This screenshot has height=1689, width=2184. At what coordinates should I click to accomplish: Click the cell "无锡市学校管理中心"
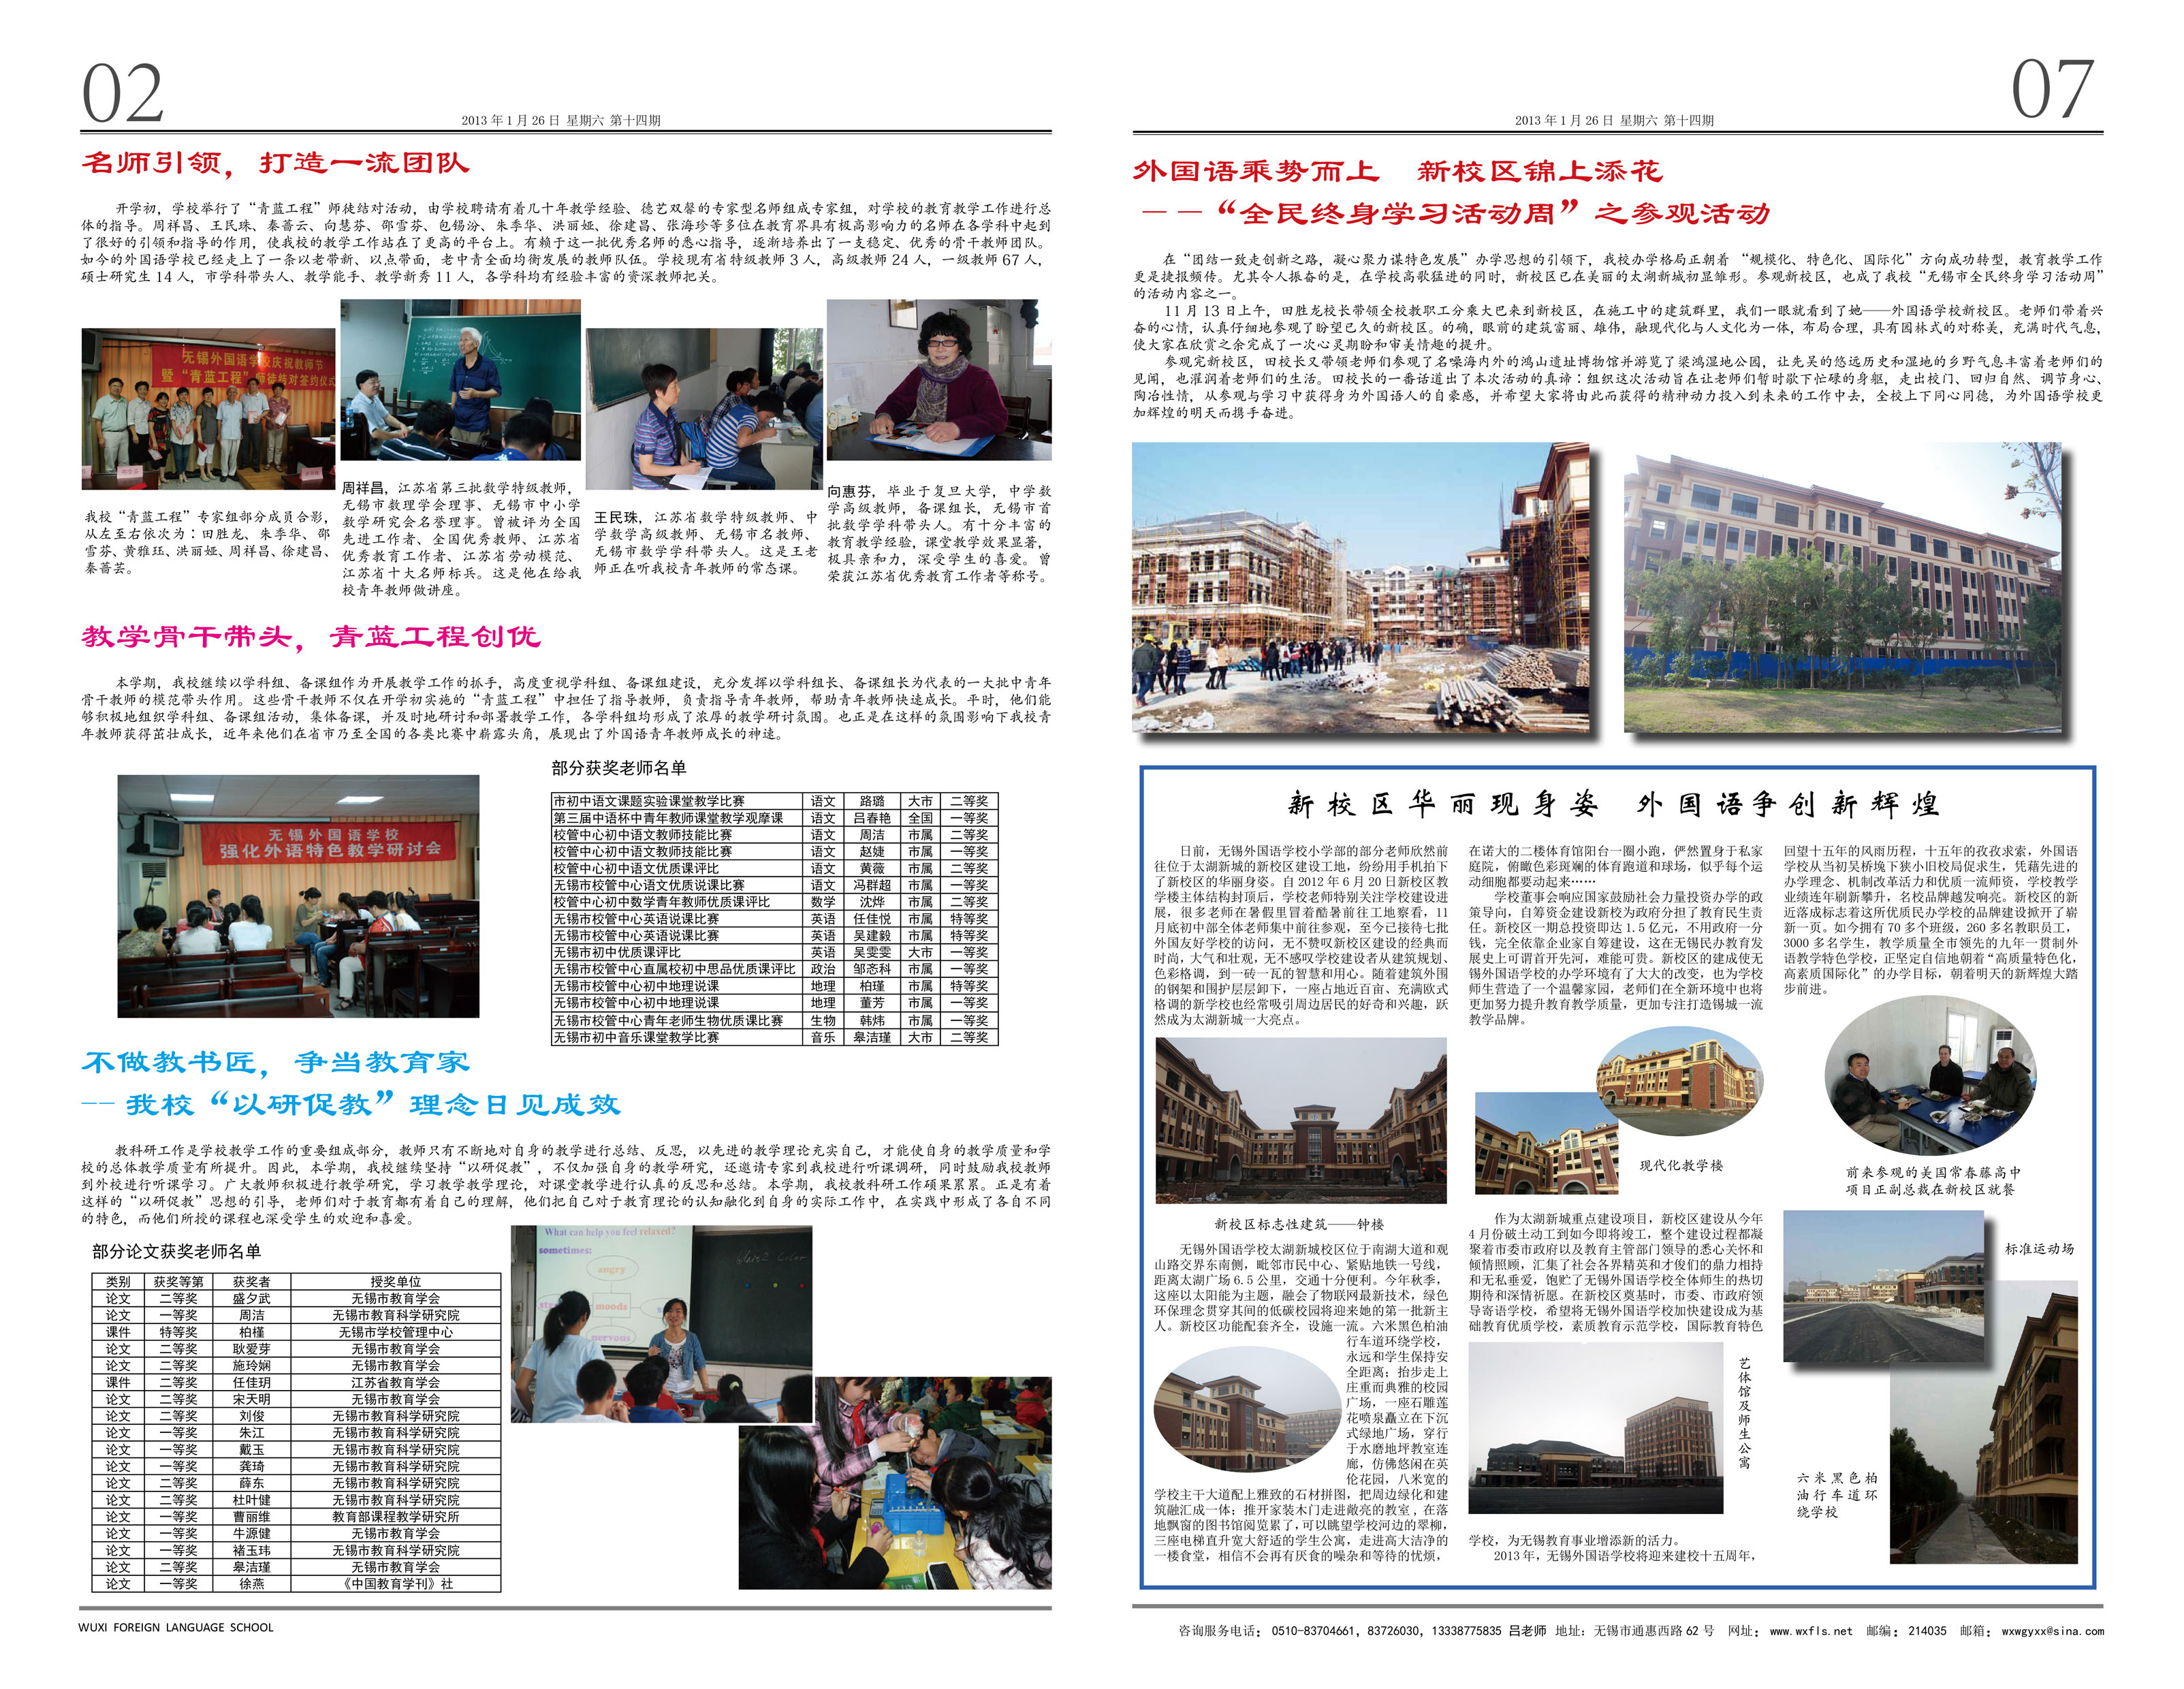click(395, 1332)
